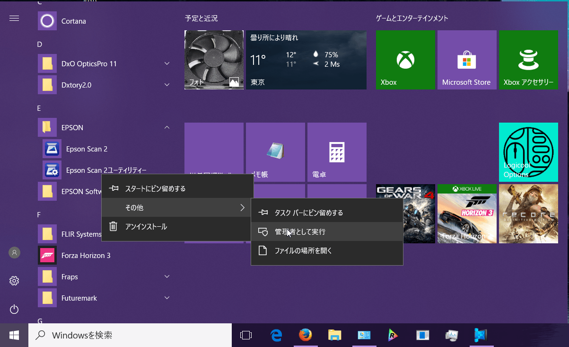Viewport: 569px width, 347px height.
Task: Launch Microsoft Edge from the taskbar
Action: coord(276,335)
